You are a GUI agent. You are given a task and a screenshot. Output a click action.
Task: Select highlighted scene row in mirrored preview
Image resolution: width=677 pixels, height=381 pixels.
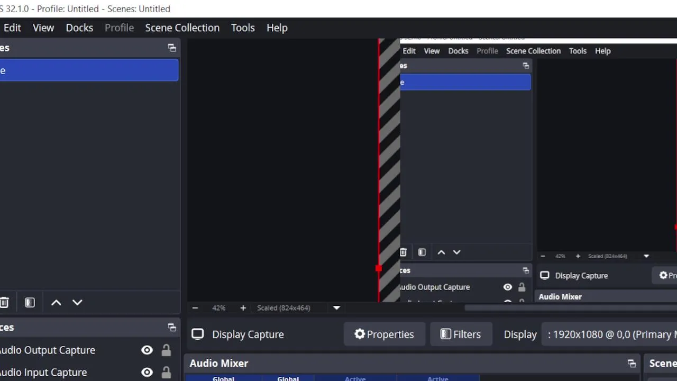465,82
